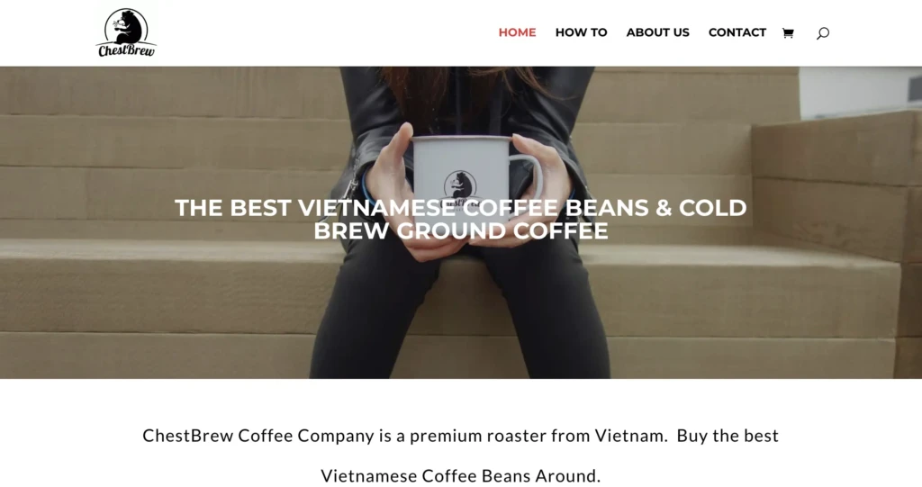Click the blank header space beside logo
Screen dimensions: 922x487
[x=323, y=33]
